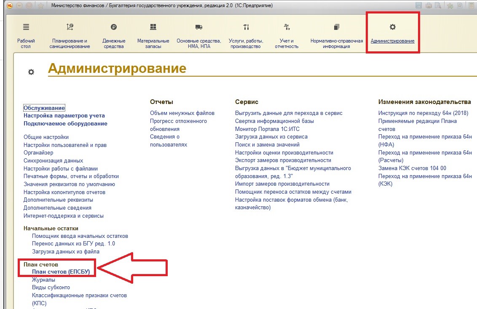Open Импорт замеров производительности
The image size is (477, 309).
click(282, 184)
